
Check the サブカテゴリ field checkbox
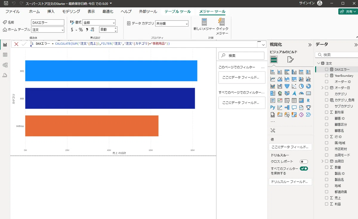326,106
